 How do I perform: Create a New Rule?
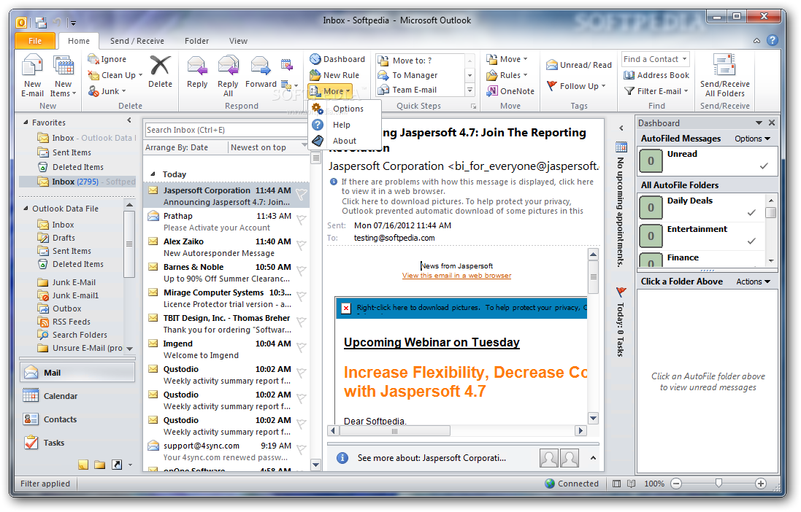click(x=334, y=75)
